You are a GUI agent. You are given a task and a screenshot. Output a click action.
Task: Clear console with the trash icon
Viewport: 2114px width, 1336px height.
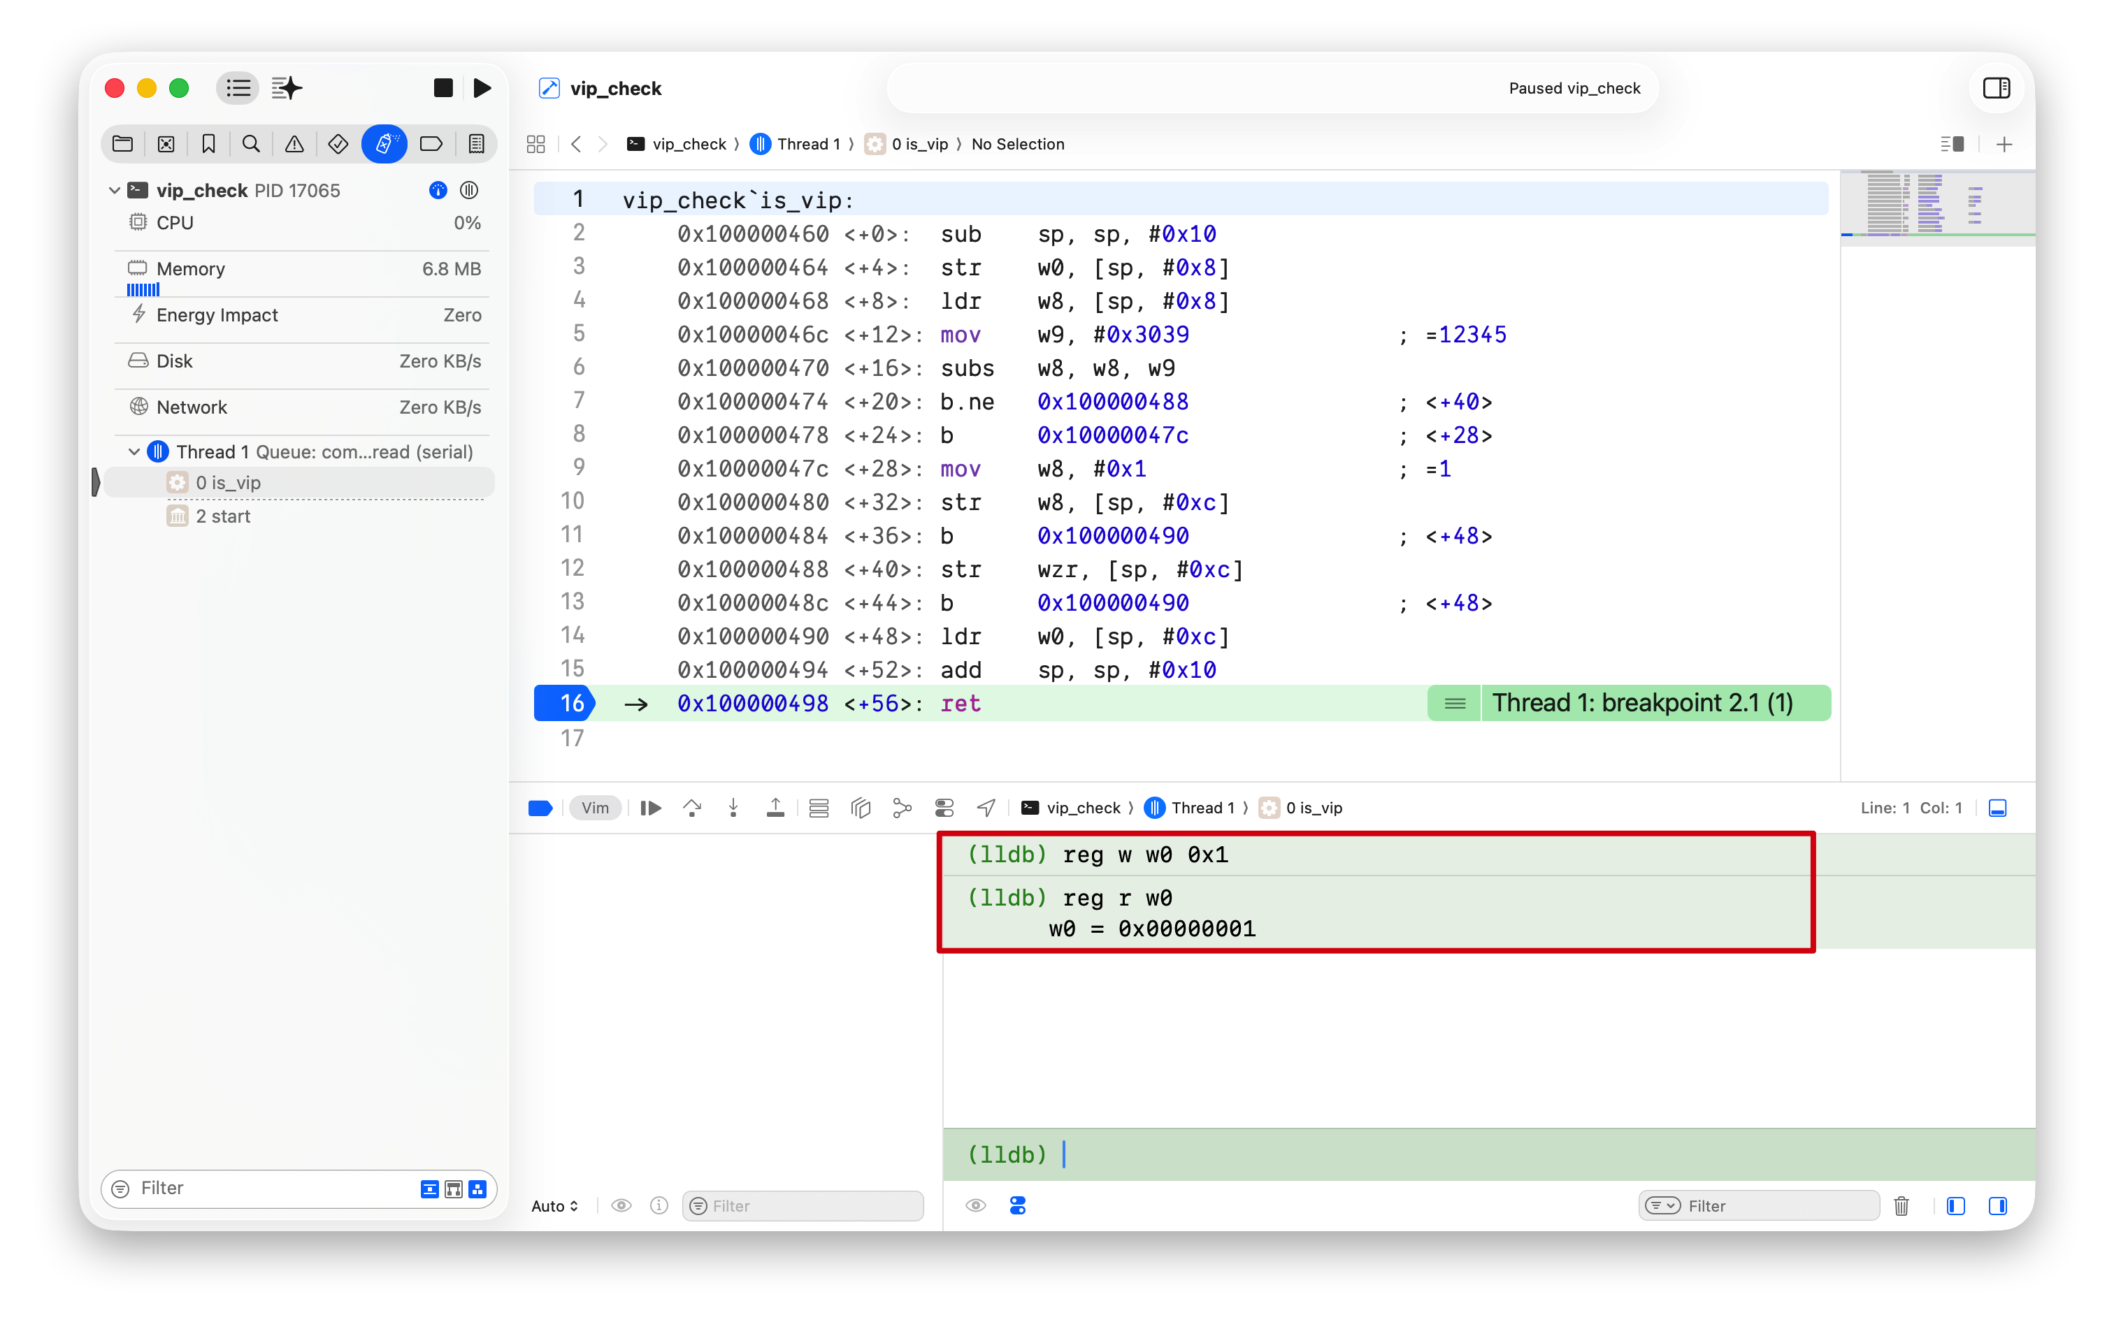point(1901,1206)
